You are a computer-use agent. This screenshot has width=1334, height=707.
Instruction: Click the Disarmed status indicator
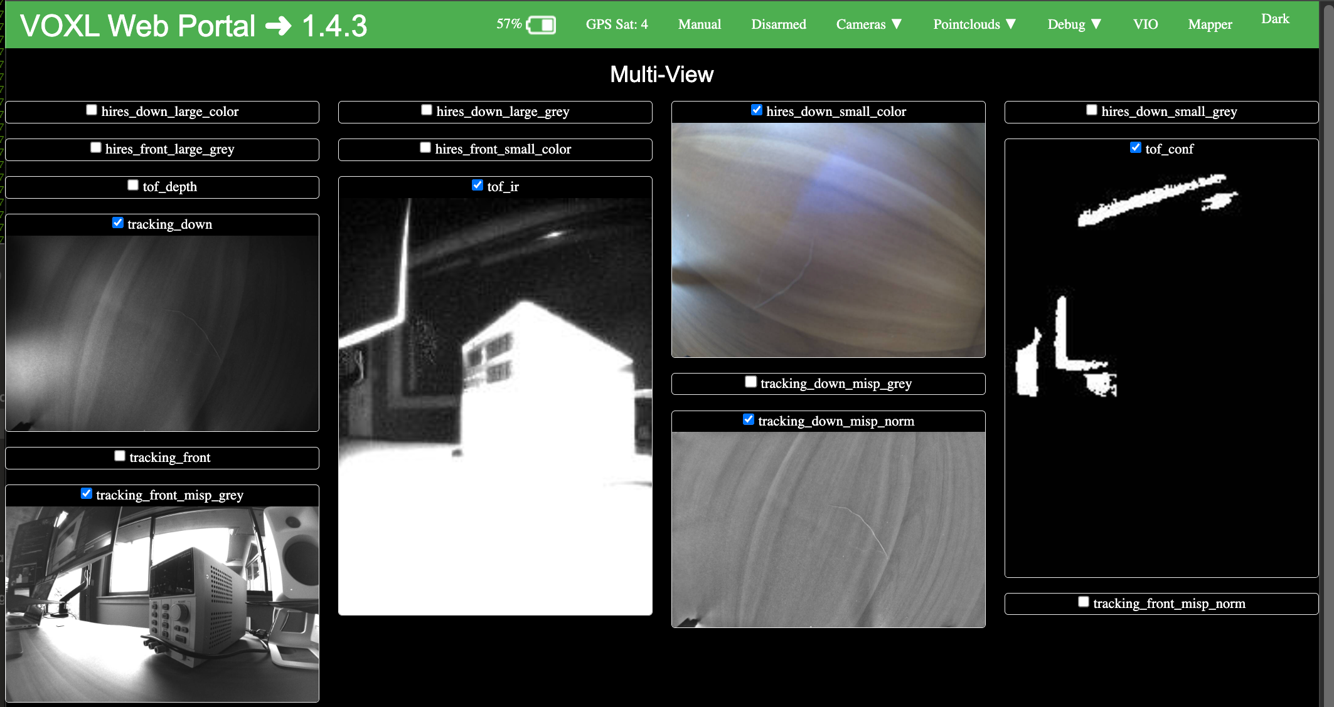[x=779, y=24]
